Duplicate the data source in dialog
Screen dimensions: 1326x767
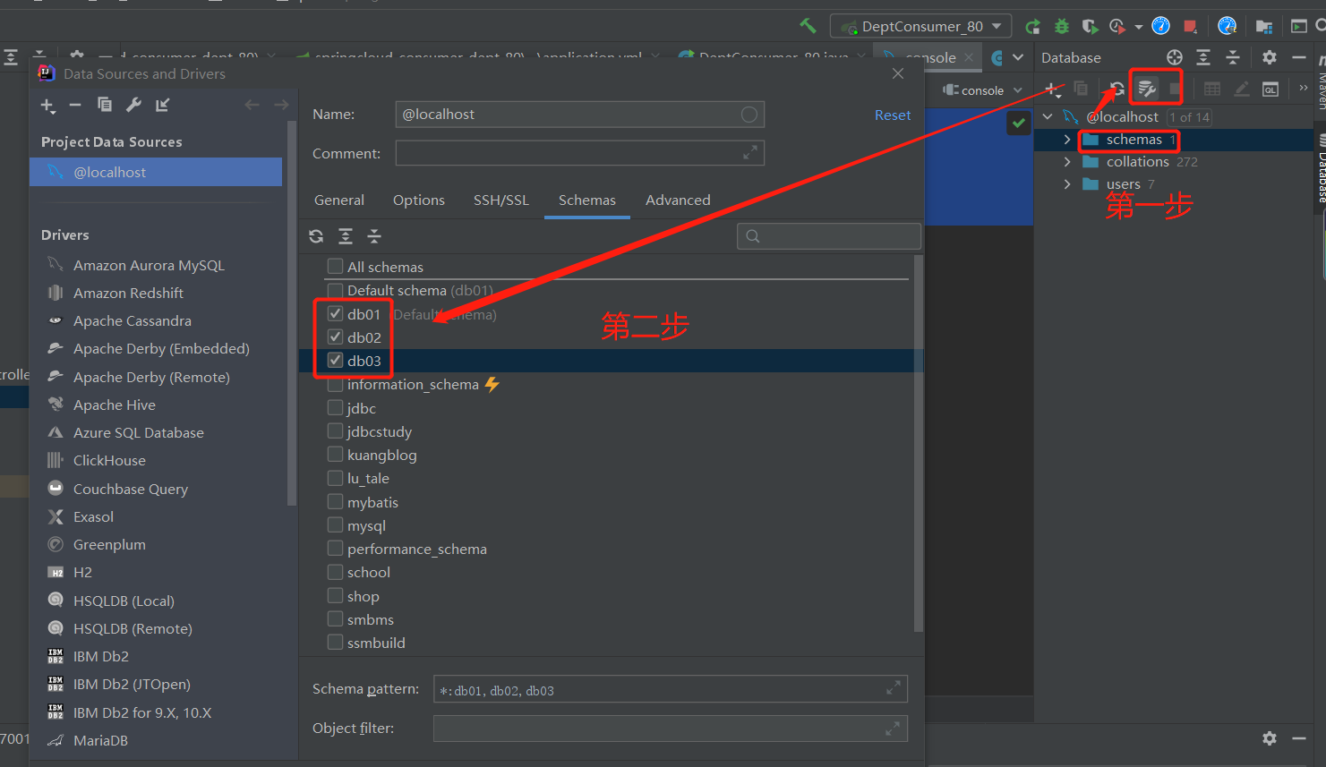(105, 105)
